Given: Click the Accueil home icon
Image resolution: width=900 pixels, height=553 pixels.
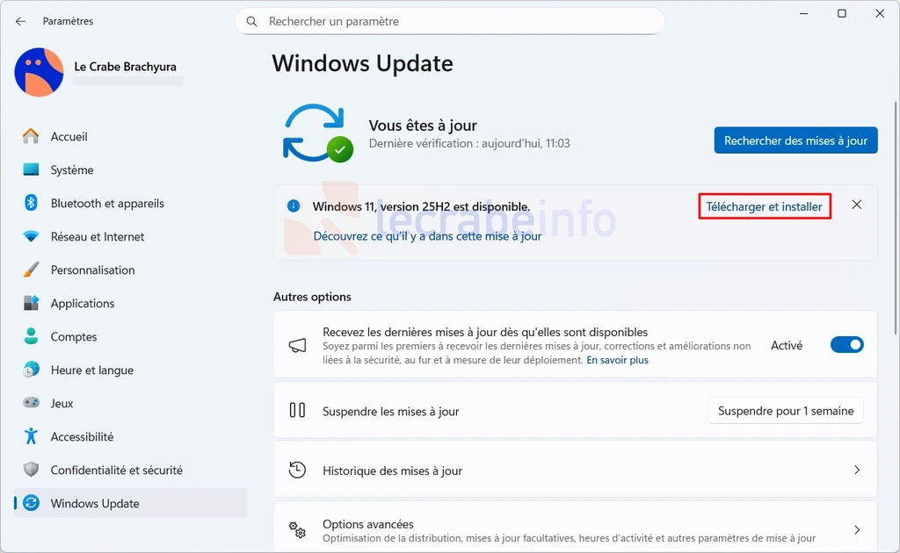Looking at the screenshot, I should [x=31, y=136].
